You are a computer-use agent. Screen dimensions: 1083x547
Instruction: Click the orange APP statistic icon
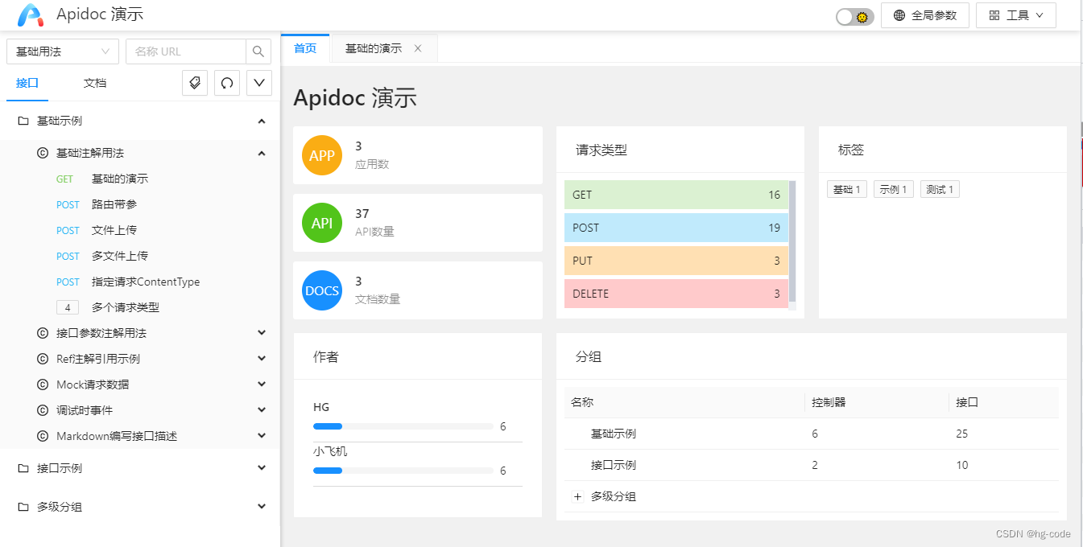pos(321,155)
